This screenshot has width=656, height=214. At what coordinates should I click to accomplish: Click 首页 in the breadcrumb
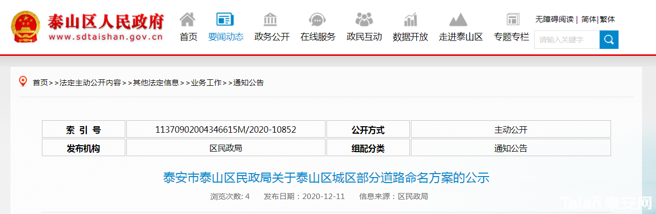[x=40, y=83]
